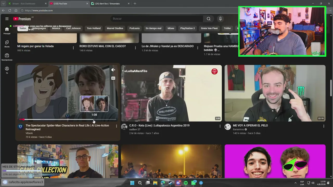Open the Game Collection video thumbnail
Viewport: 333px width, 187px height.
click(x=68, y=161)
